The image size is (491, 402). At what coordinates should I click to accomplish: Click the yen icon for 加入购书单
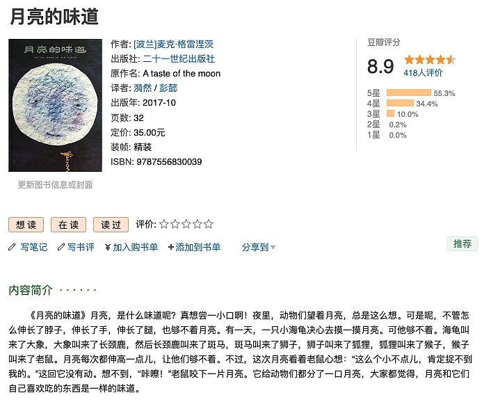(x=108, y=247)
